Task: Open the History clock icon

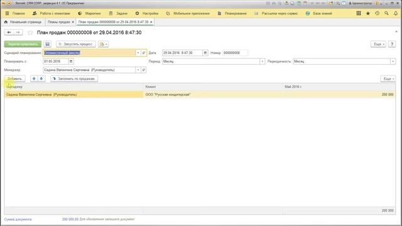Action: pyautogui.click(x=377, y=13)
